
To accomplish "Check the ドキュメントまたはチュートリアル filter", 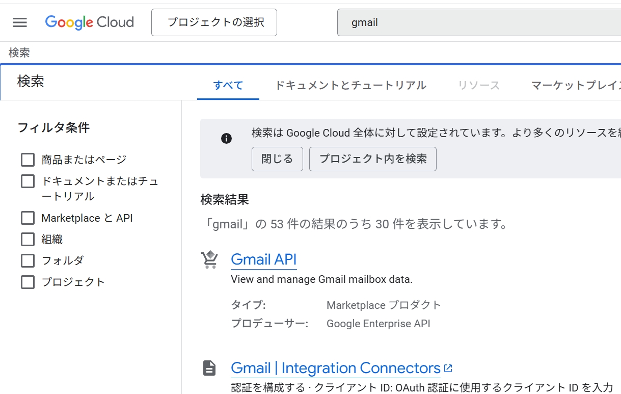I will (x=28, y=181).
